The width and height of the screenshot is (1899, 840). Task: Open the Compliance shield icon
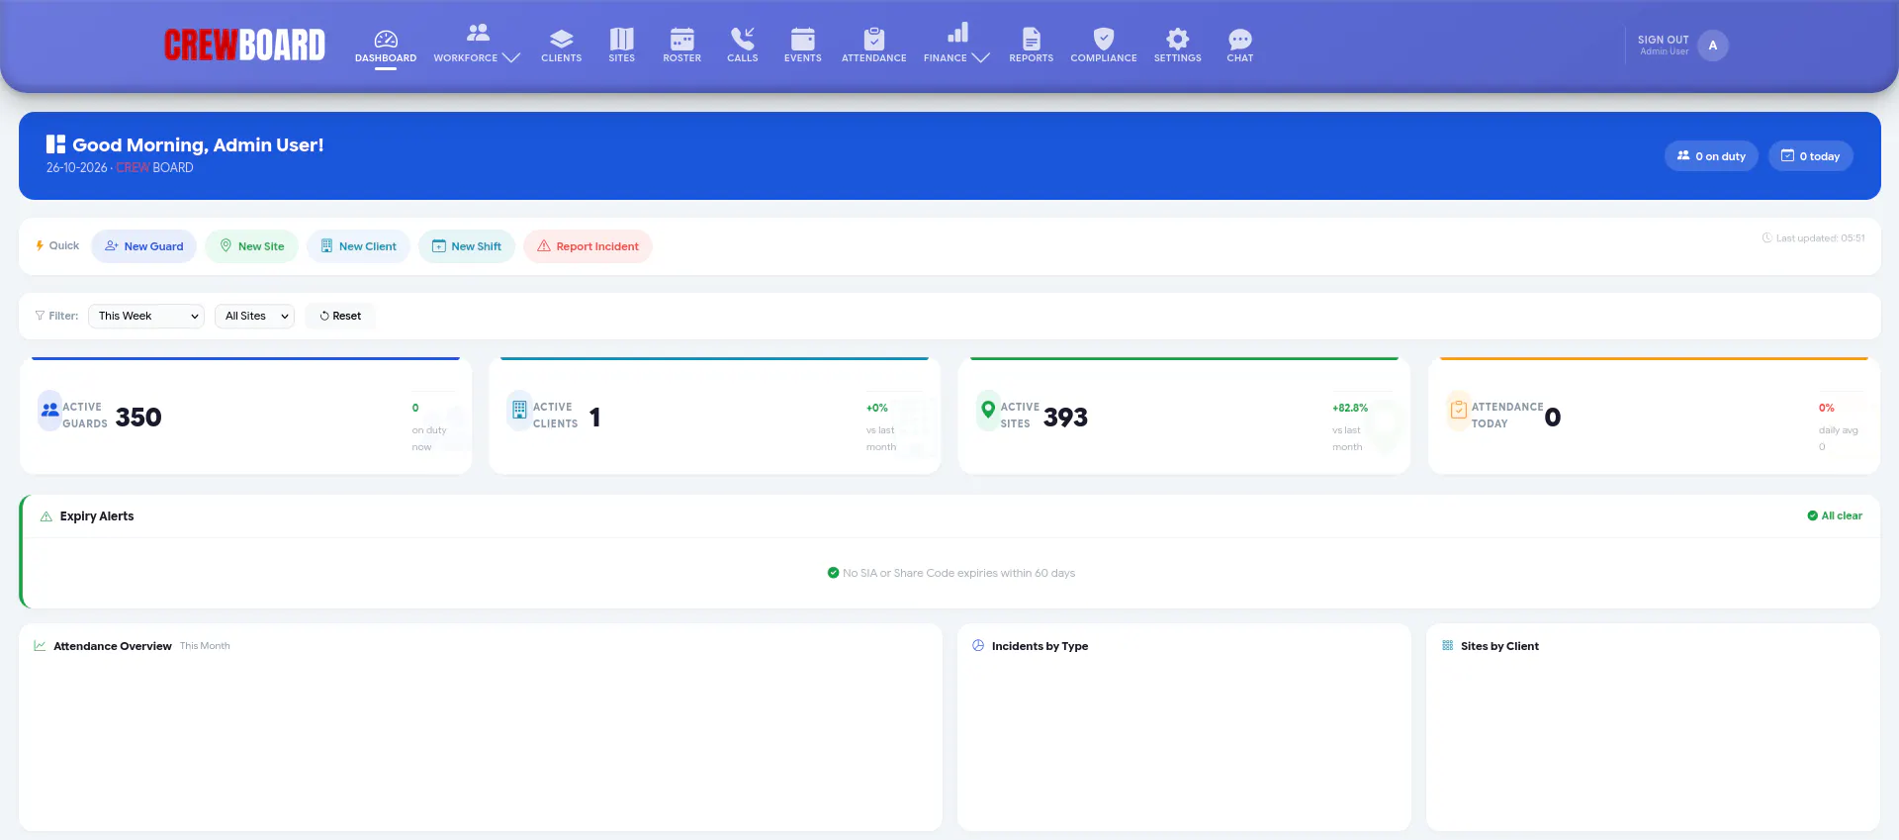pos(1104,39)
